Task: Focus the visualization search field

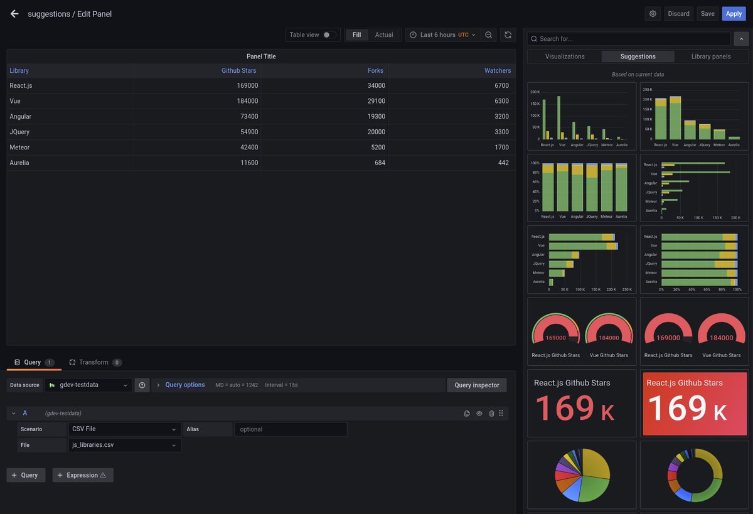Action: [629, 39]
